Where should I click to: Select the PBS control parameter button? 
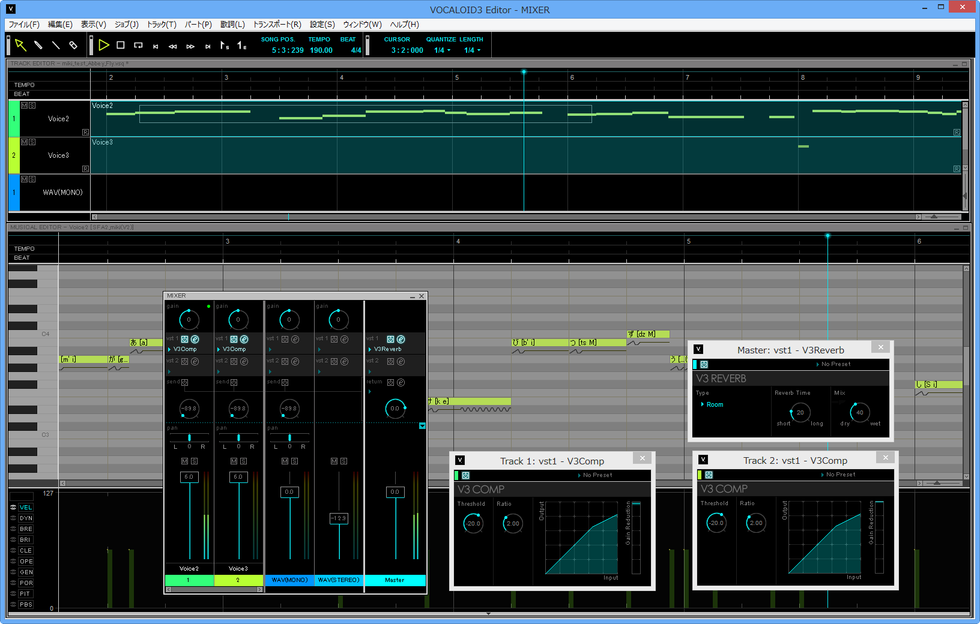26,604
